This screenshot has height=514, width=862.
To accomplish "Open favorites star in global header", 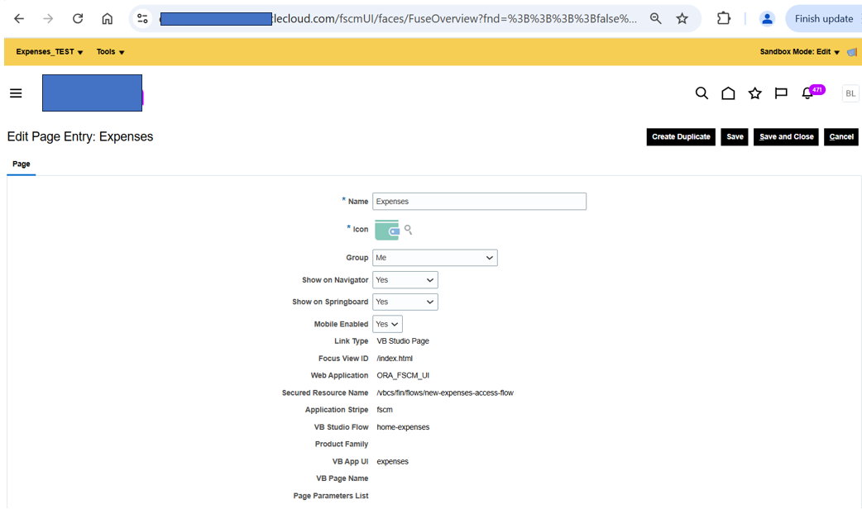I will coord(754,93).
